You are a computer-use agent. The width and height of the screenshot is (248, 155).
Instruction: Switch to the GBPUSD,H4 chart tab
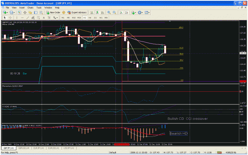24,148
